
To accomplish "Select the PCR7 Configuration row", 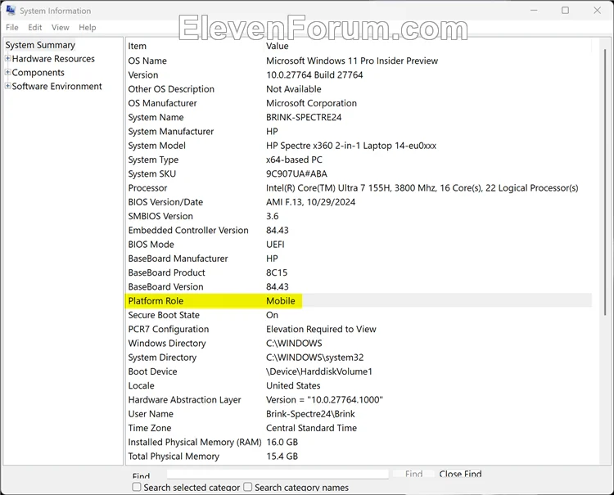I will click(x=359, y=329).
